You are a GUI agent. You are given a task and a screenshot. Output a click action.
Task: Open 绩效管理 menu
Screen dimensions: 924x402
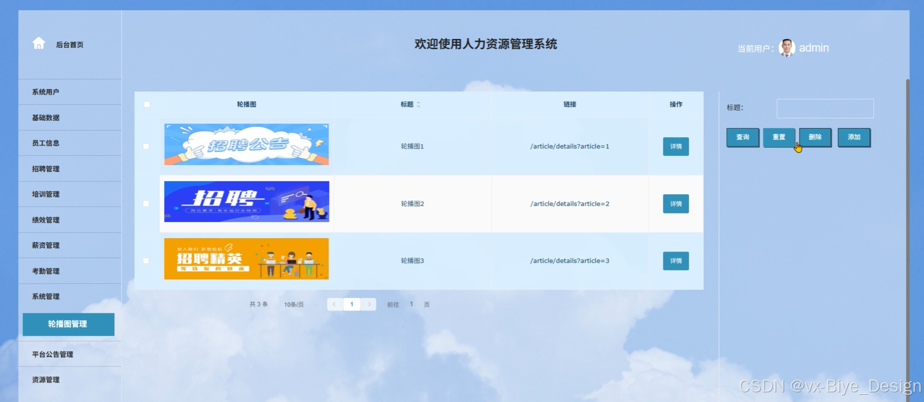tap(70, 219)
